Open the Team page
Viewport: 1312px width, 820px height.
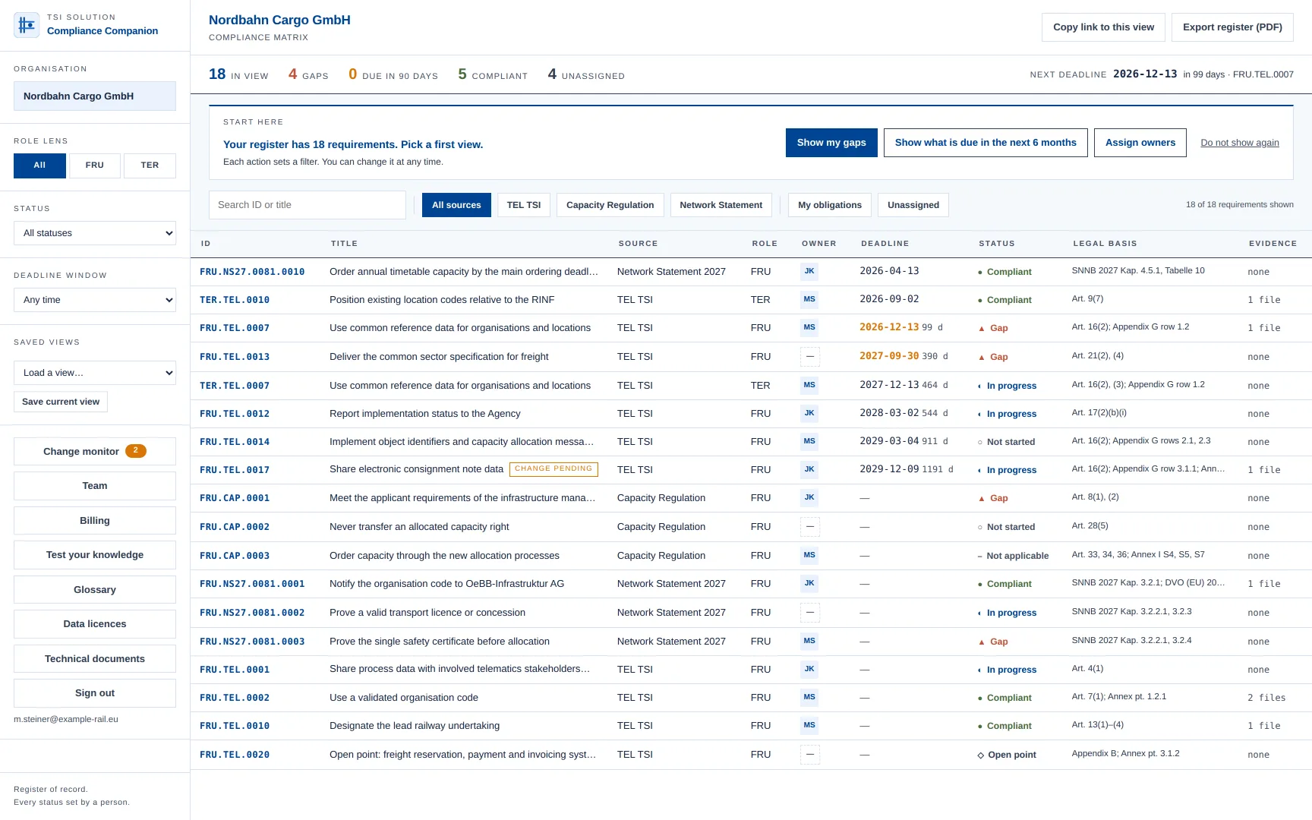[95, 486]
